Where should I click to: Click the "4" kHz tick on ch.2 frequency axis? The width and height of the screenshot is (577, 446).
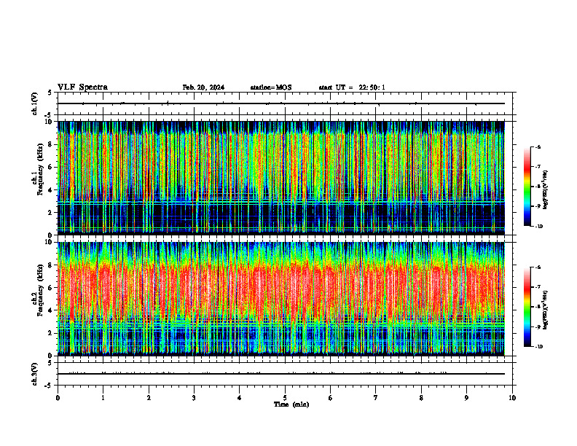tap(51, 310)
